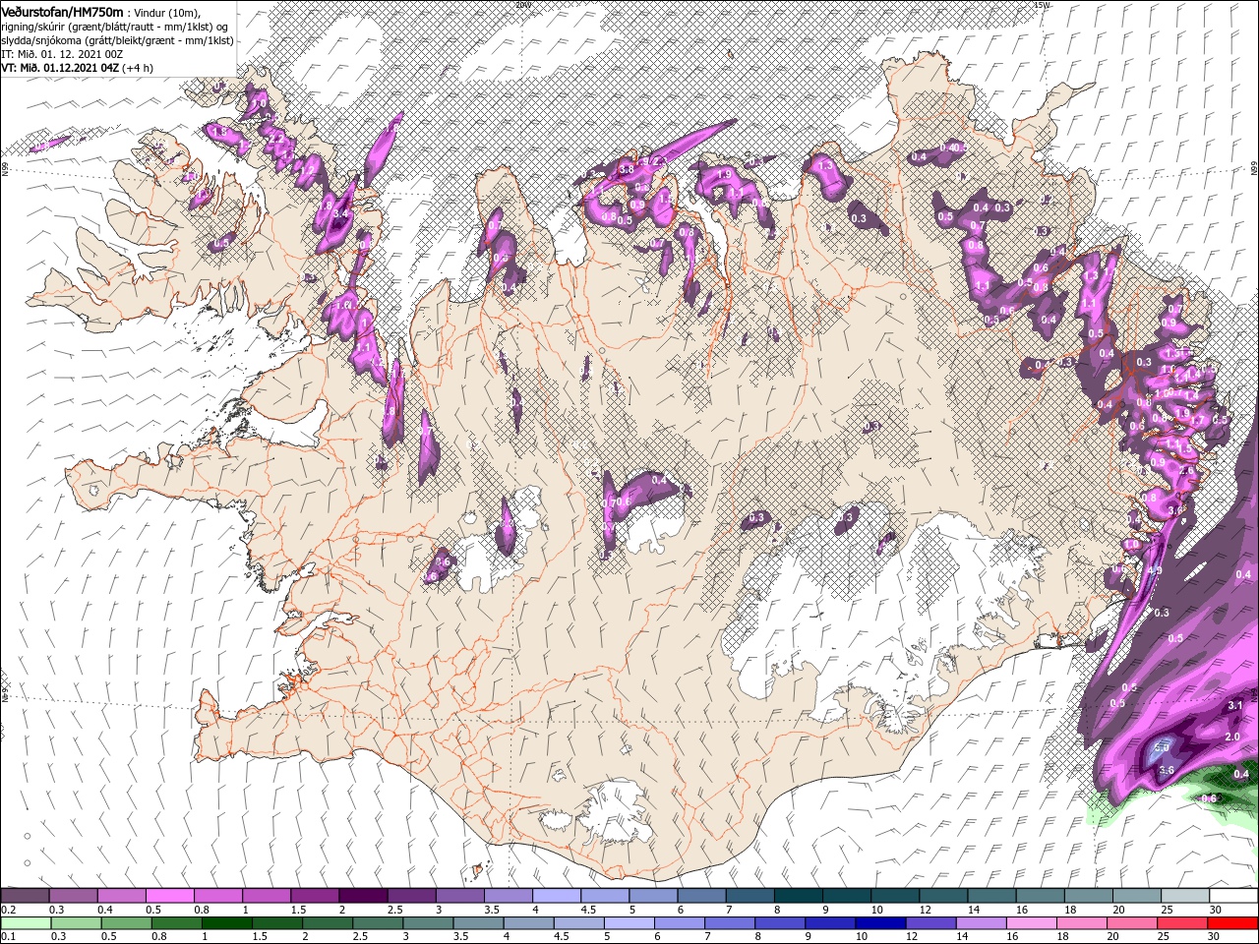The image size is (1259, 944).
Task: Pick bright pink top-row swatch at 0.5
Action: pos(169,896)
